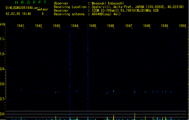Image resolution: width=189 pixels, height=120 pixels.
Task: Click the 1942 time axis label
Action: 38,26
